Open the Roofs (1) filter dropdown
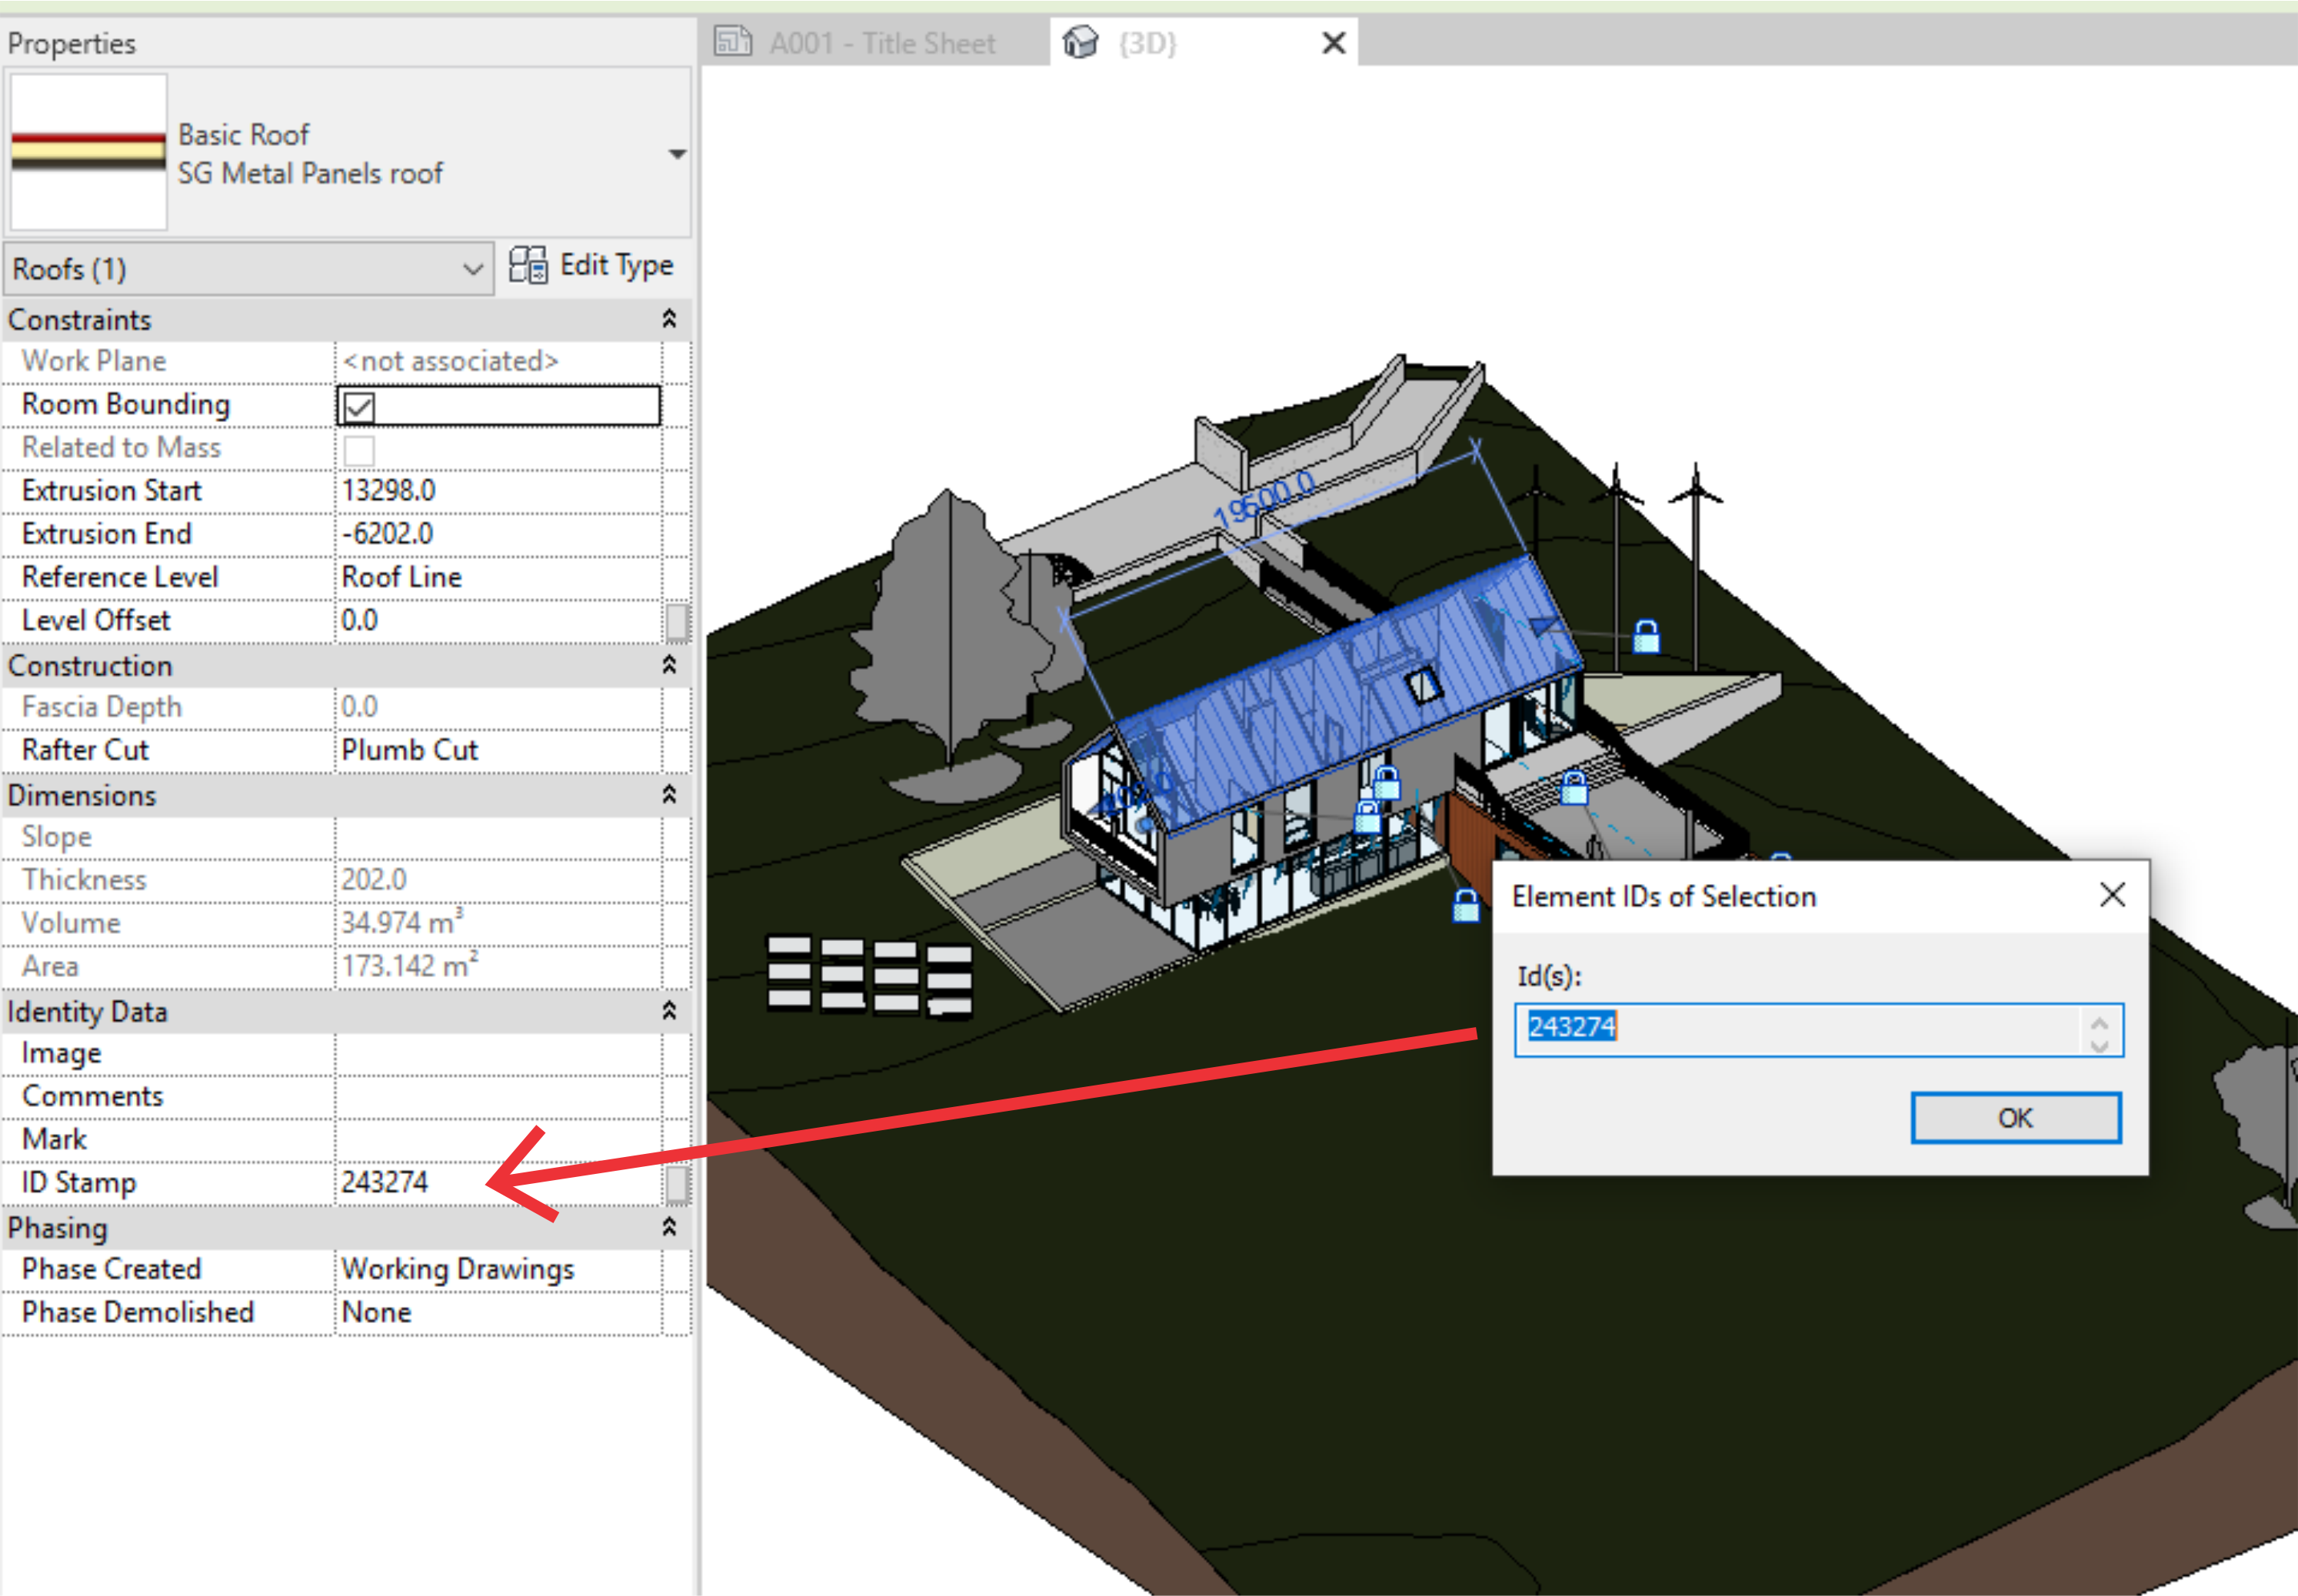The width and height of the screenshot is (2298, 1596). [472, 269]
